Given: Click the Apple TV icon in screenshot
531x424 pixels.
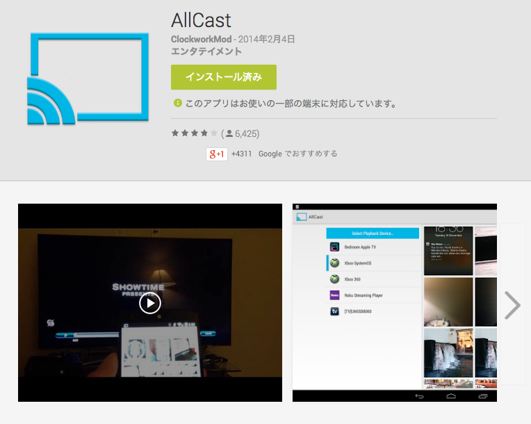Looking at the screenshot, I should coord(334,247).
